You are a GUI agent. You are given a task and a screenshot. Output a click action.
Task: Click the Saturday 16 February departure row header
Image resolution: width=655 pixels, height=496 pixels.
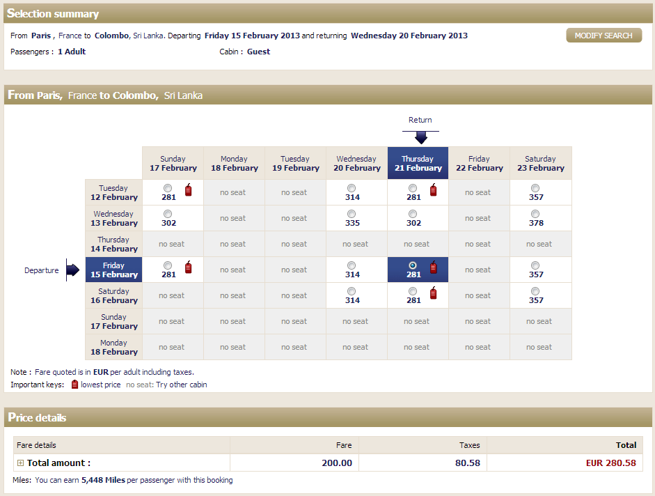pyautogui.click(x=113, y=296)
